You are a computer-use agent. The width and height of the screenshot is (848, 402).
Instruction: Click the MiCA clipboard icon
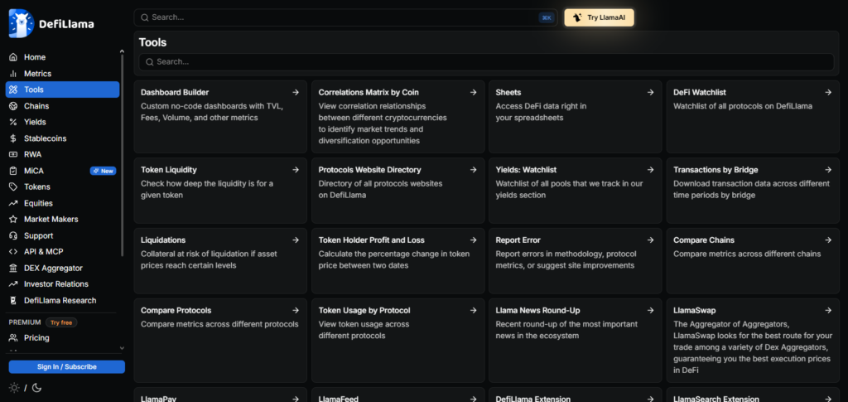click(13, 171)
